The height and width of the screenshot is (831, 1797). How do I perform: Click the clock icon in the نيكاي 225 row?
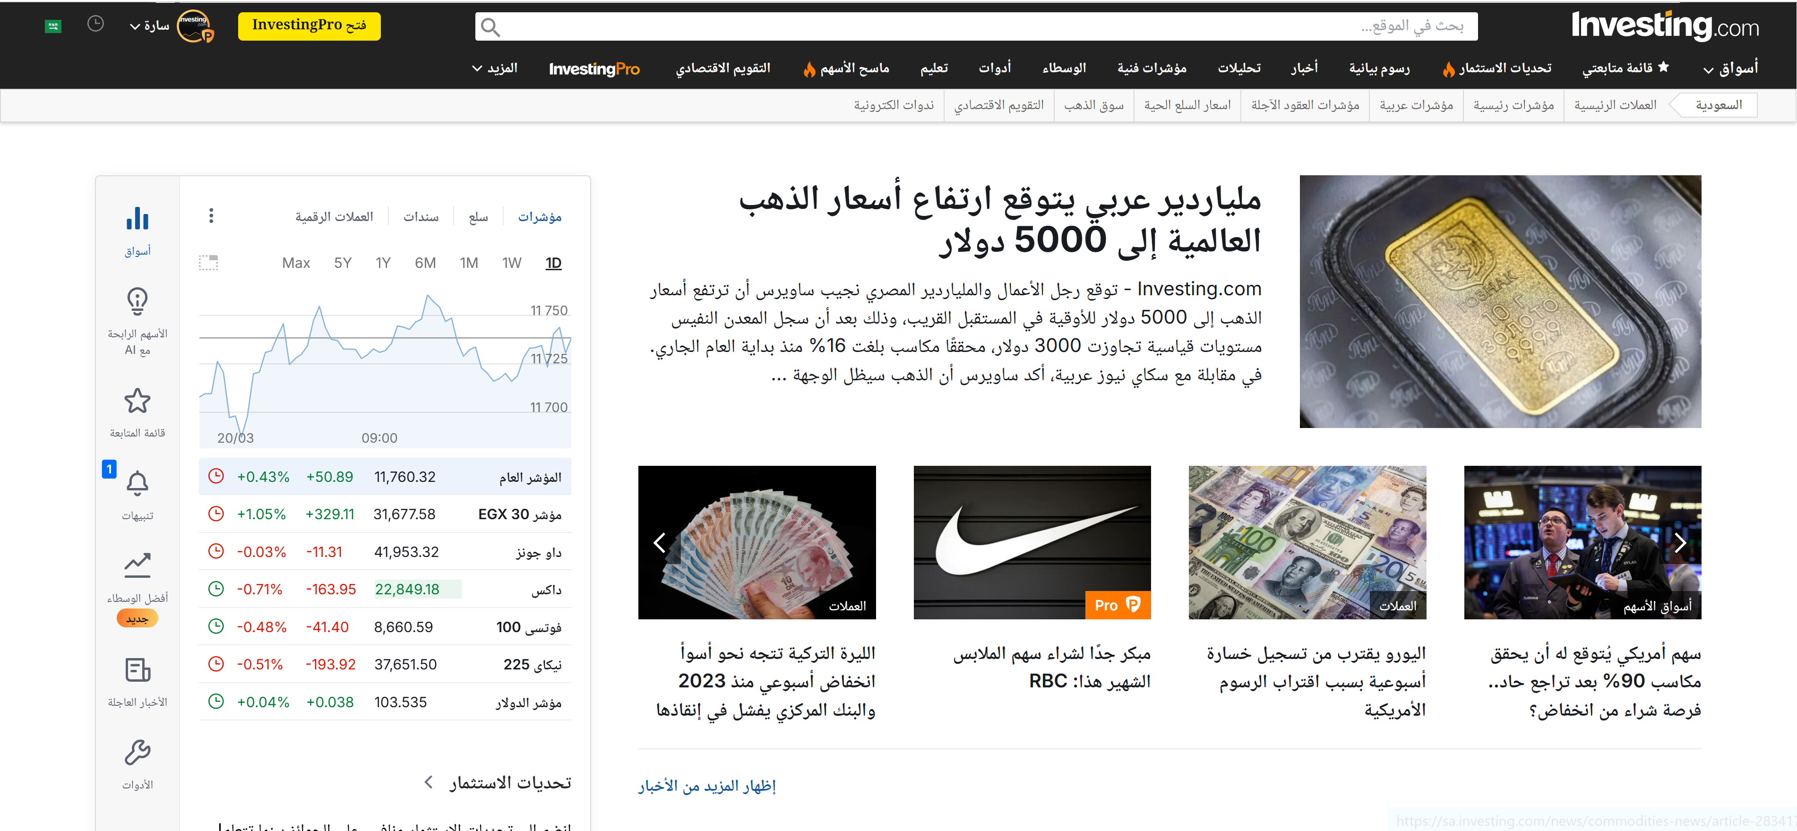(216, 664)
